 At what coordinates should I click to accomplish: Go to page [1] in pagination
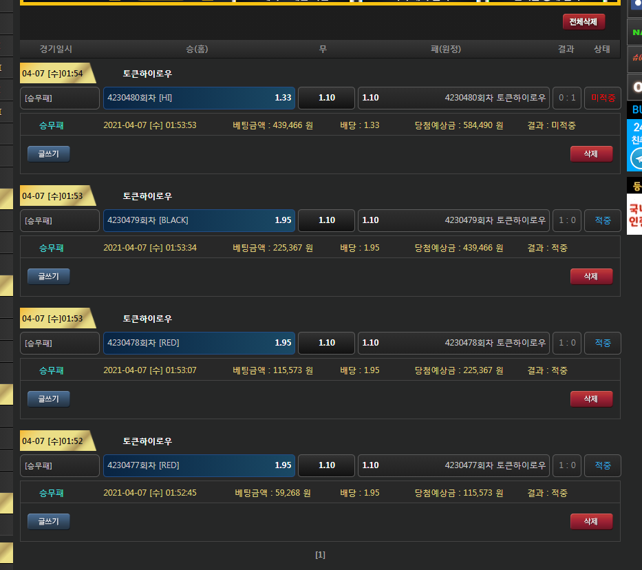320,555
